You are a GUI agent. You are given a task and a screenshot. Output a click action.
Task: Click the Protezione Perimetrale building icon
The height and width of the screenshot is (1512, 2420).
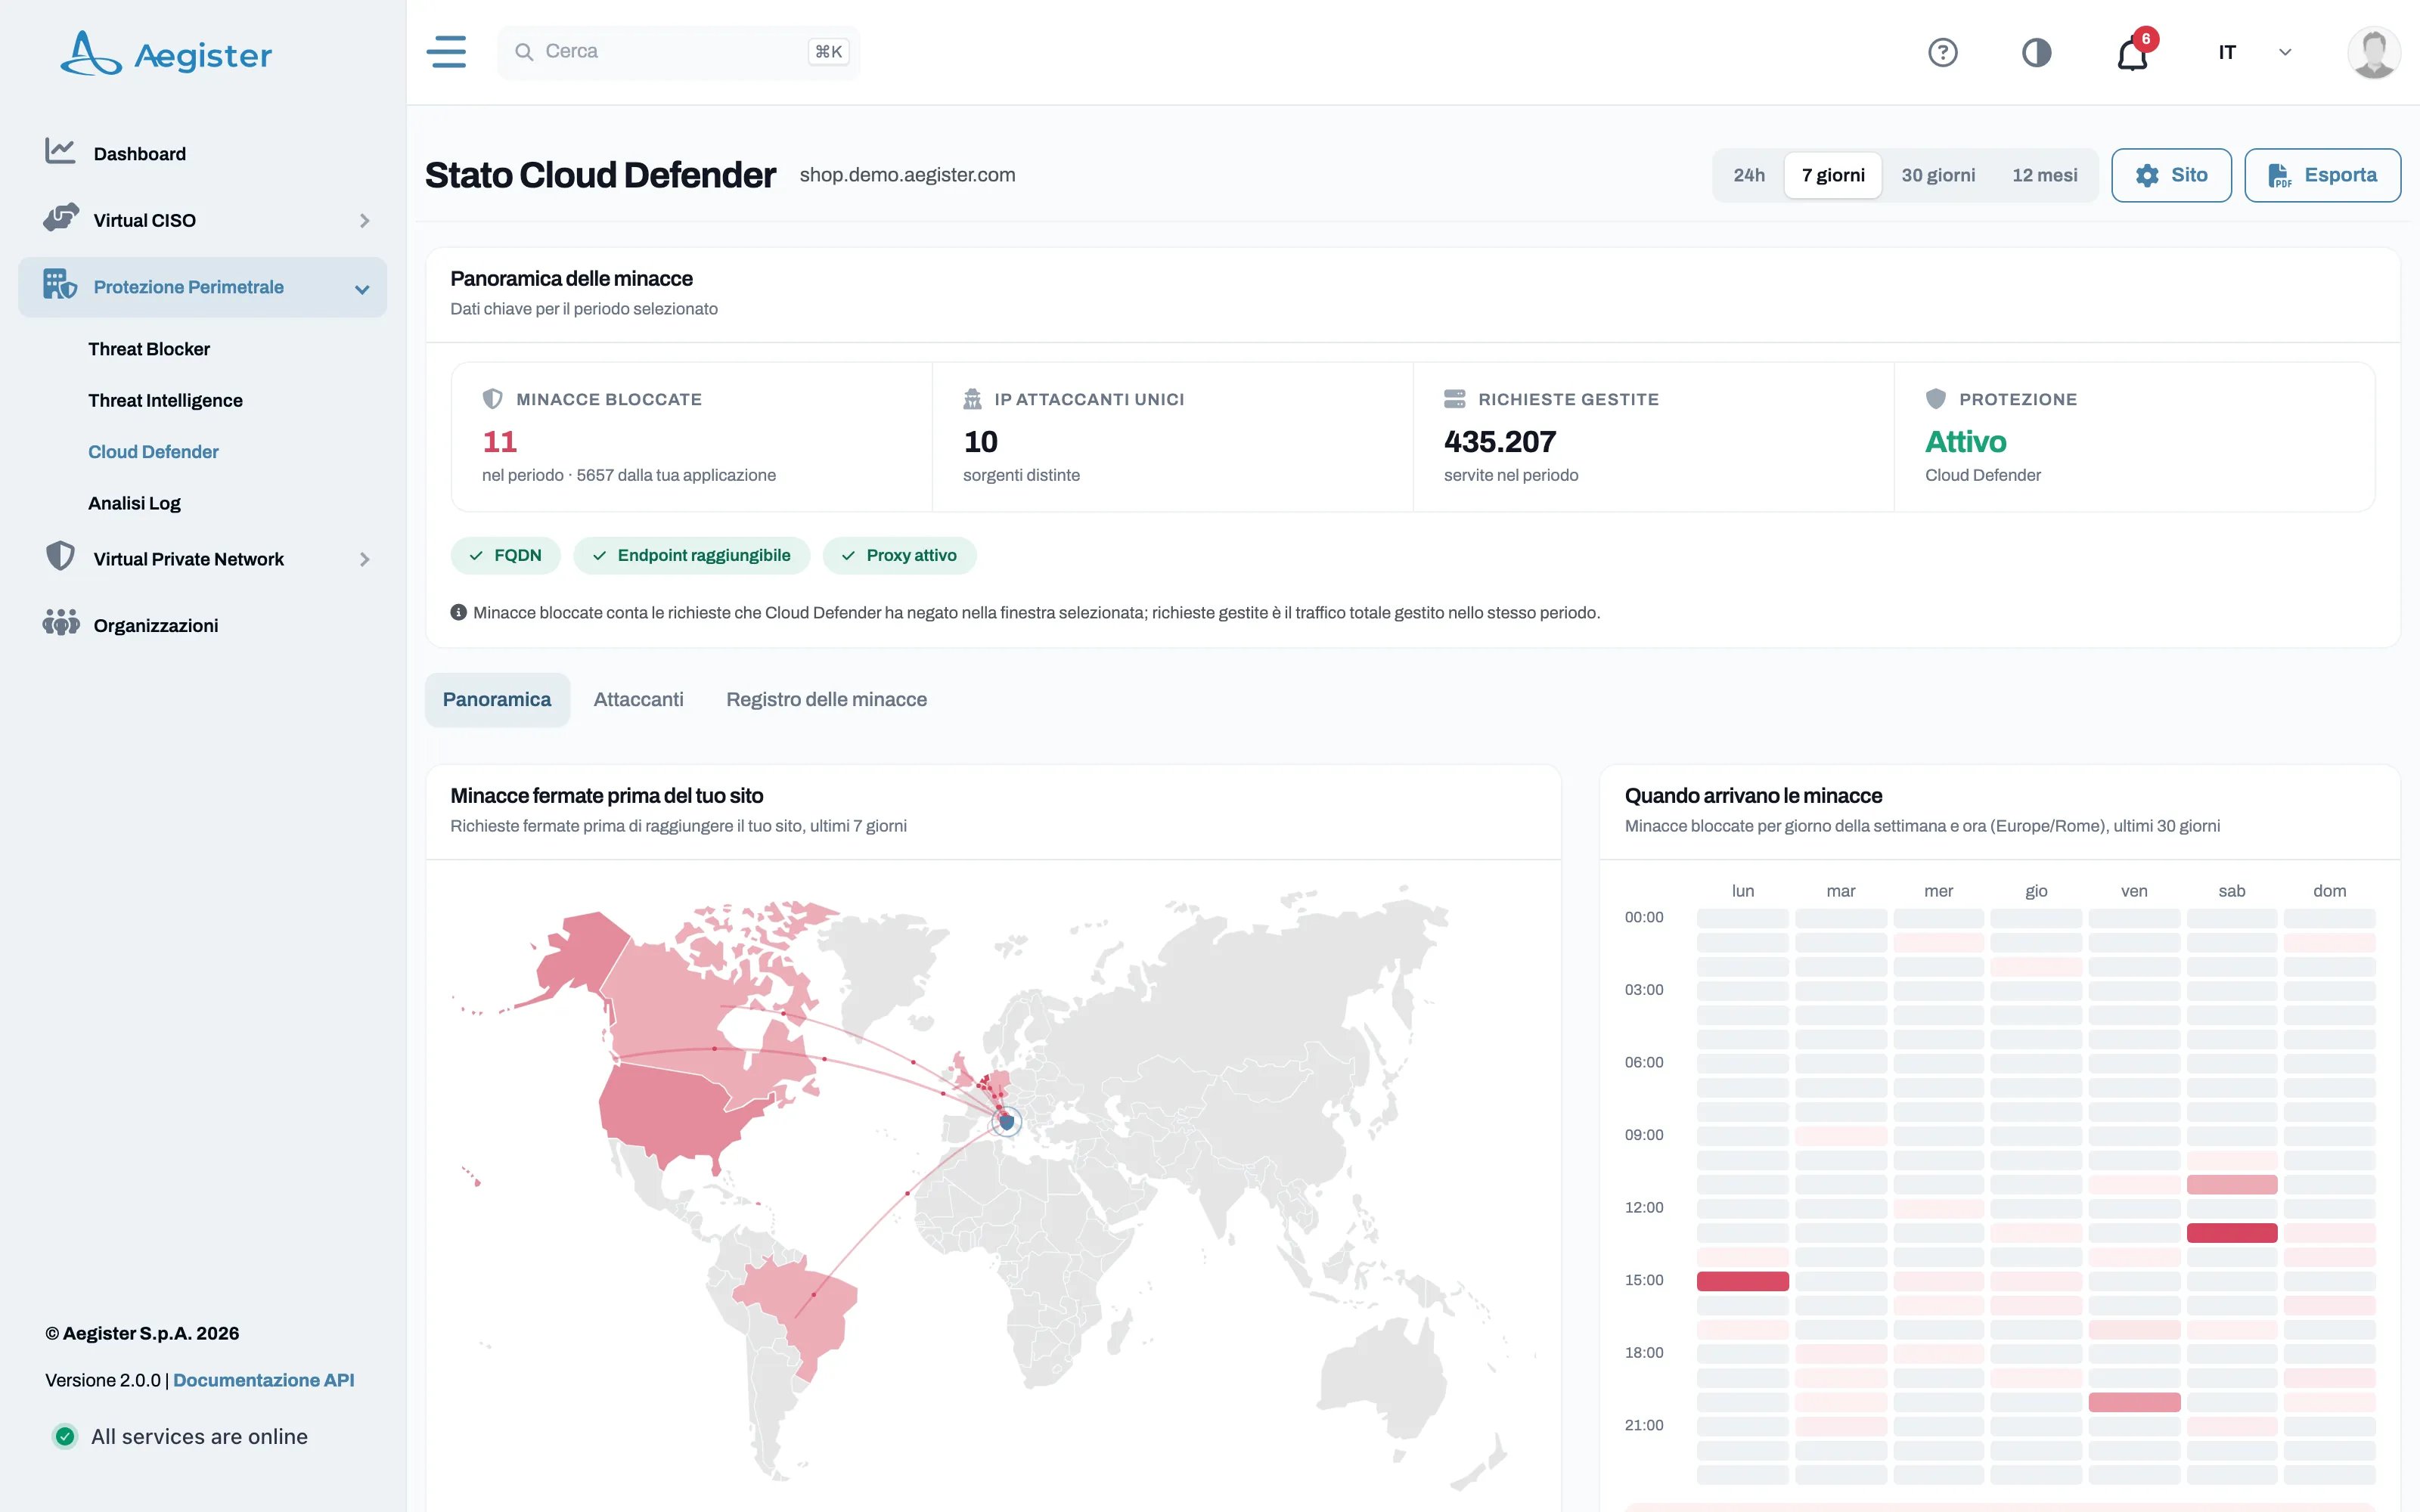60,285
